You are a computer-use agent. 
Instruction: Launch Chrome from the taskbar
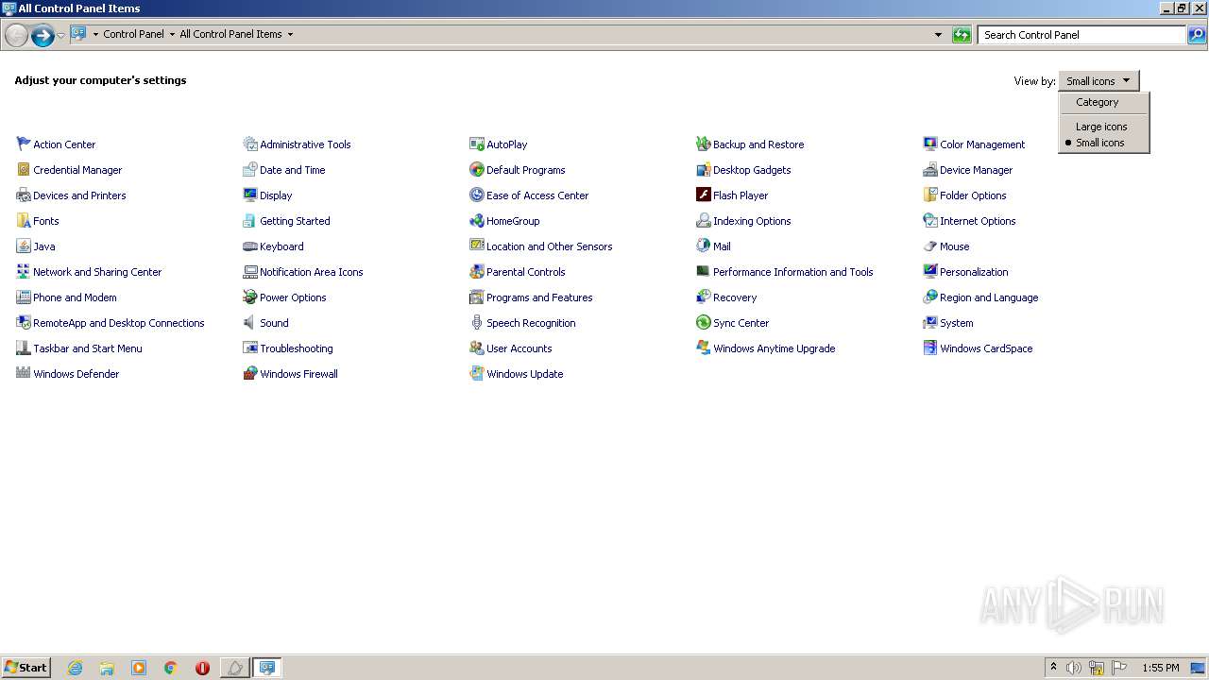tap(170, 668)
